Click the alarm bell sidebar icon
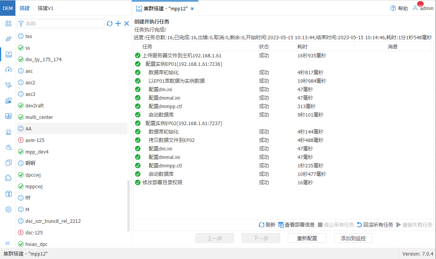The width and height of the screenshot is (436, 259). [x=8, y=131]
